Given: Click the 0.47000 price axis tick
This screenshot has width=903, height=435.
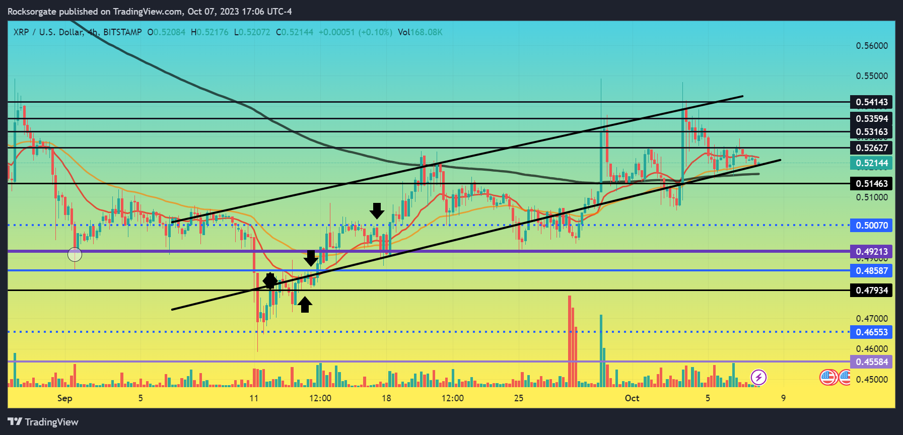Looking at the screenshot, I should point(872,319).
